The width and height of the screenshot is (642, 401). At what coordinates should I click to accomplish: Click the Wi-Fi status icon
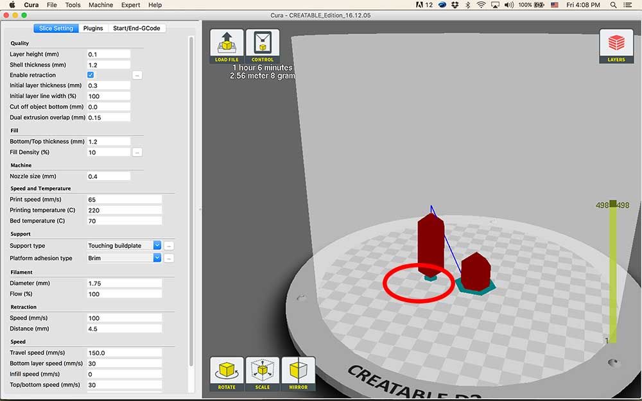click(x=481, y=5)
